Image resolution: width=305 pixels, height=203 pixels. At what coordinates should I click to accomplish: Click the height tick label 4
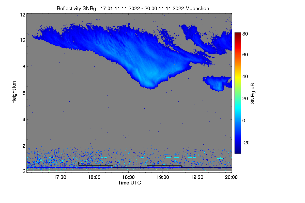point(24,120)
